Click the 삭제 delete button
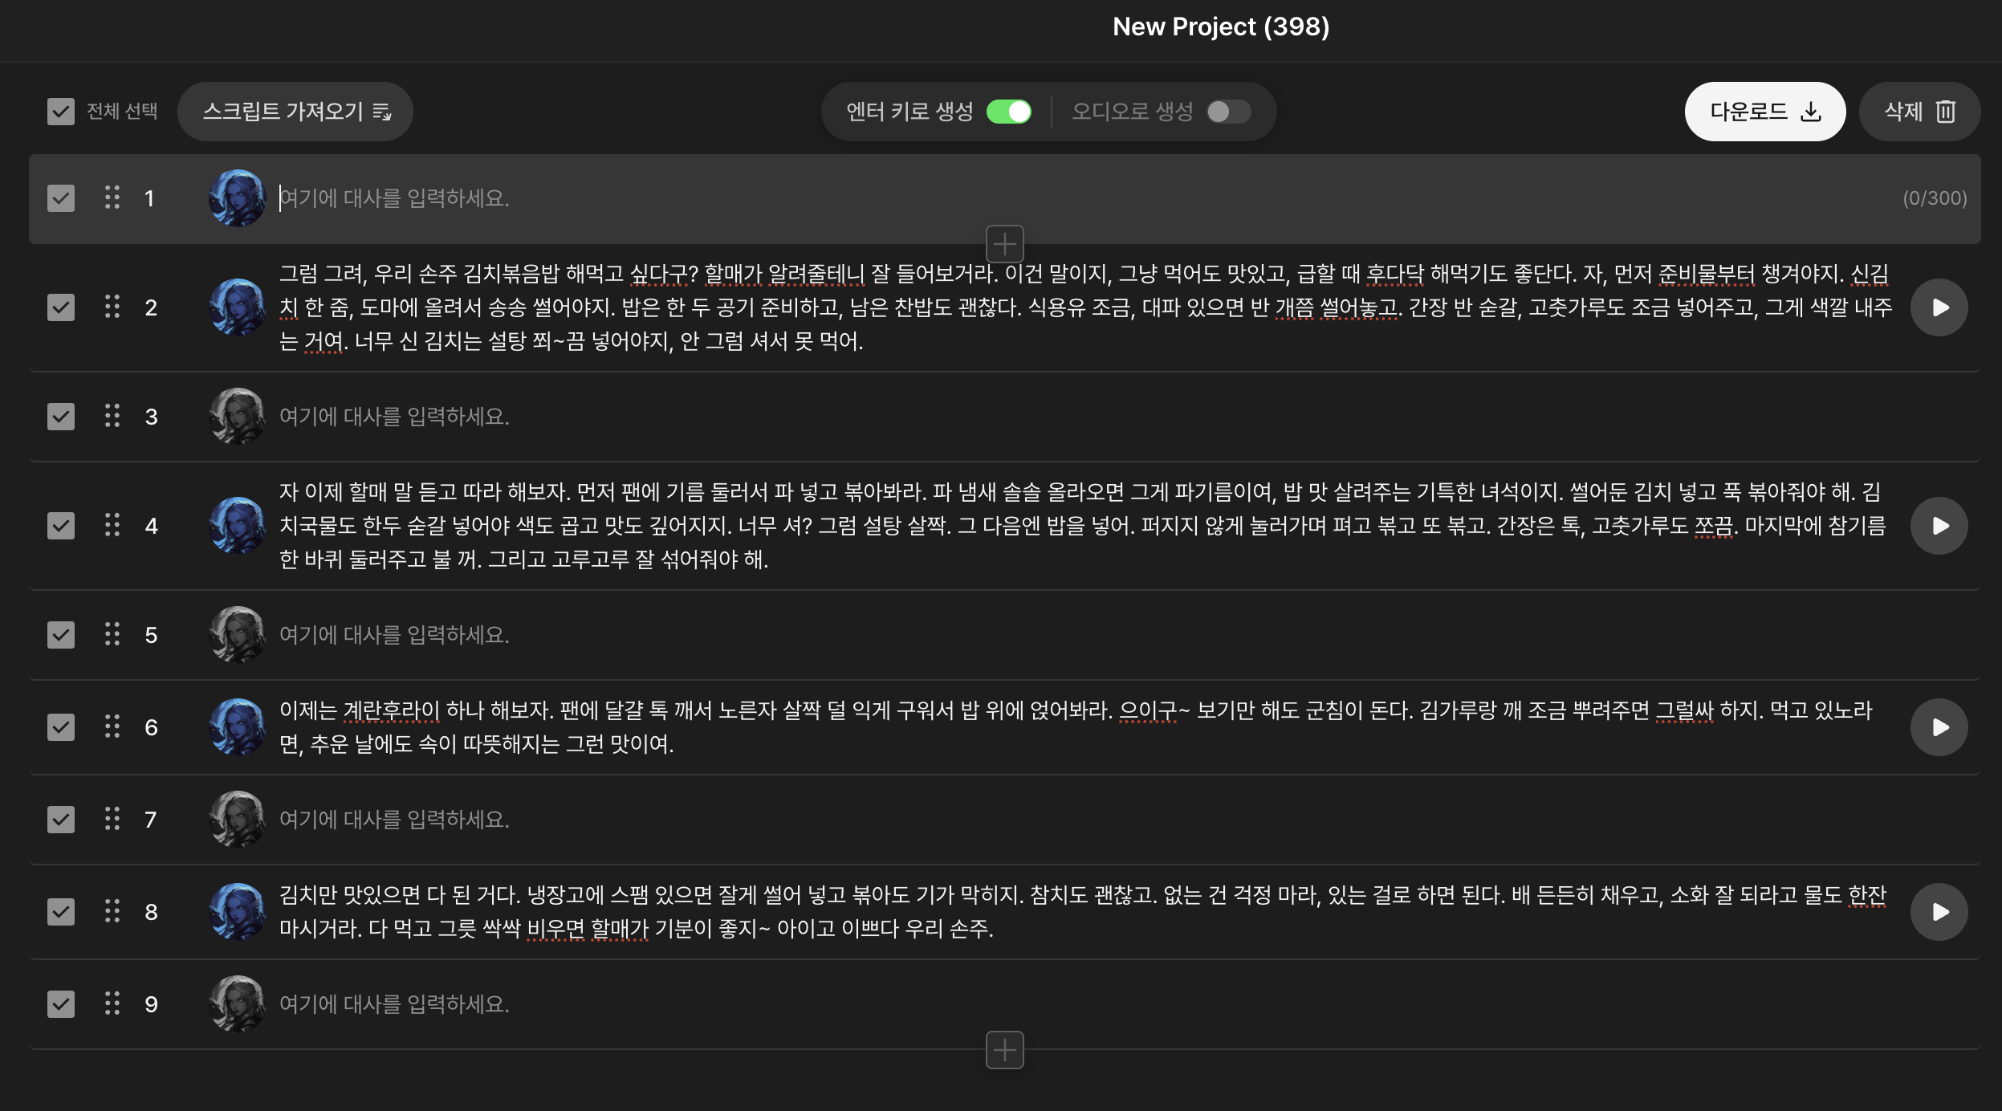The image size is (2002, 1111). pos(1919,112)
